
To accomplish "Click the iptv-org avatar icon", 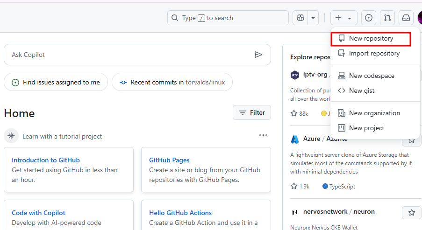I will coord(295,75).
